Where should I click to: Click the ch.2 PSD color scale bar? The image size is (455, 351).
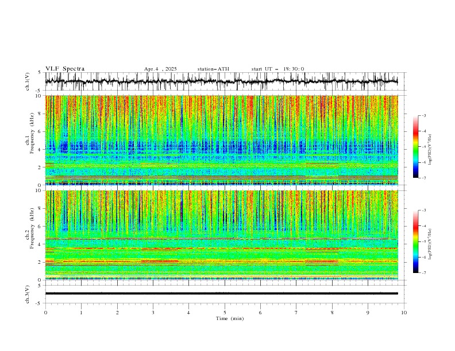pyautogui.click(x=415, y=241)
